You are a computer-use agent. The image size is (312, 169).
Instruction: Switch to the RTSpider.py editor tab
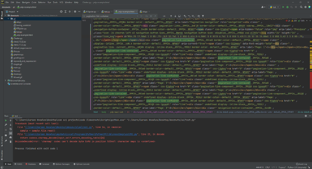pos(90,12)
